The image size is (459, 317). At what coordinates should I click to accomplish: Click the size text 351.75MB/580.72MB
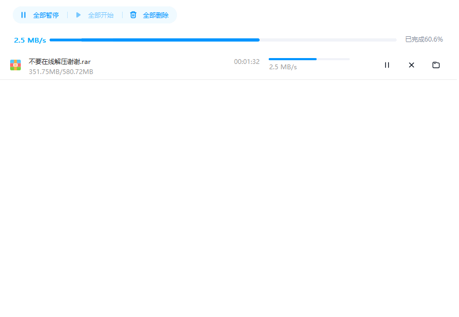61,71
